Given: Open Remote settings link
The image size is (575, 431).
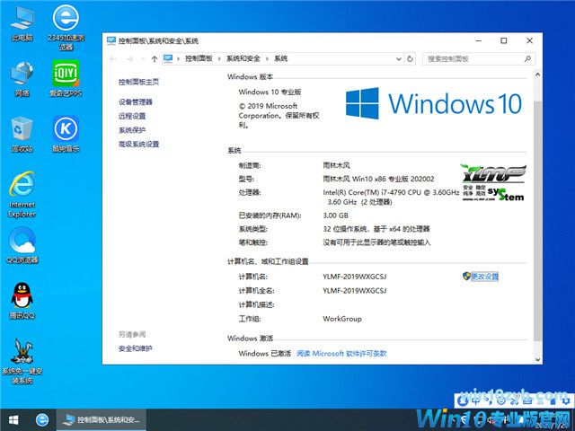Looking at the screenshot, I should [x=132, y=116].
